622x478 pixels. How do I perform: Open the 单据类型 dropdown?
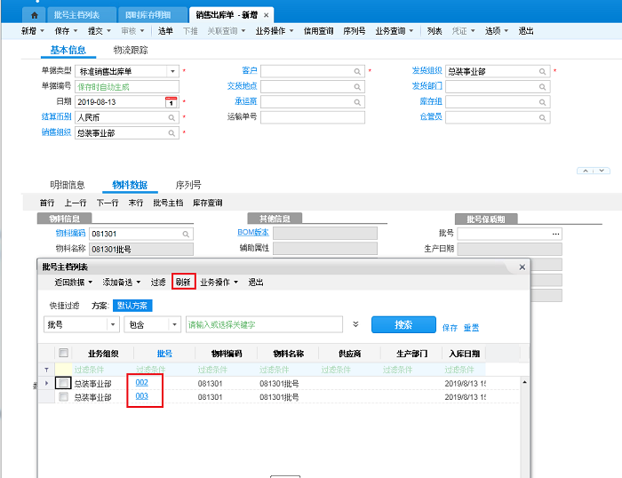click(172, 71)
